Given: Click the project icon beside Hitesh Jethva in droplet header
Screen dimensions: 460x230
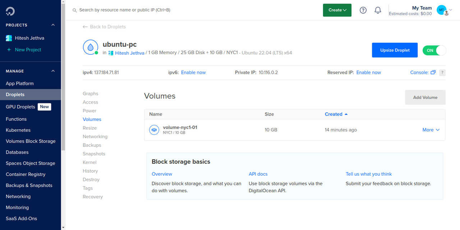Looking at the screenshot, I should coord(111,53).
